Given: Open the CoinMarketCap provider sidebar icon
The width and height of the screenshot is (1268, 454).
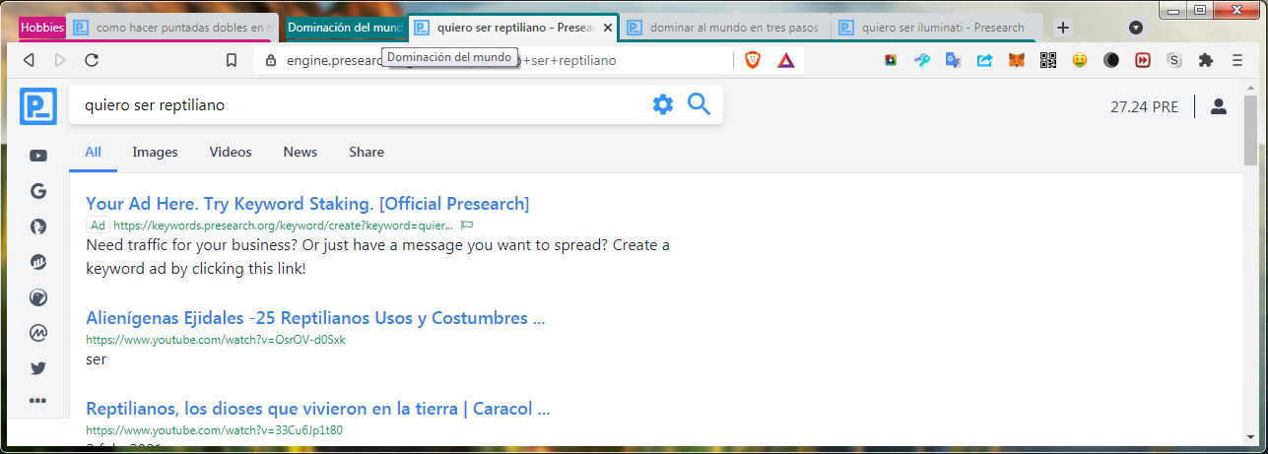Looking at the screenshot, I should coord(38,333).
